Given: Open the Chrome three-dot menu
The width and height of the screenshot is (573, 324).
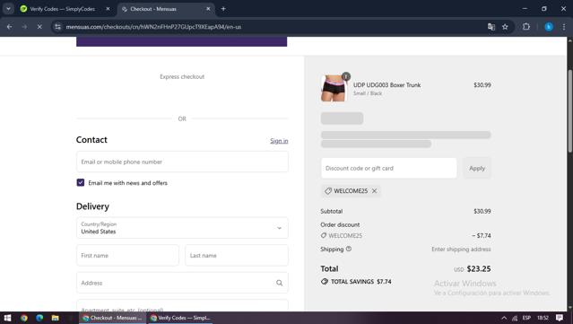Looking at the screenshot, I should pyautogui.click(x=564, y=27).
